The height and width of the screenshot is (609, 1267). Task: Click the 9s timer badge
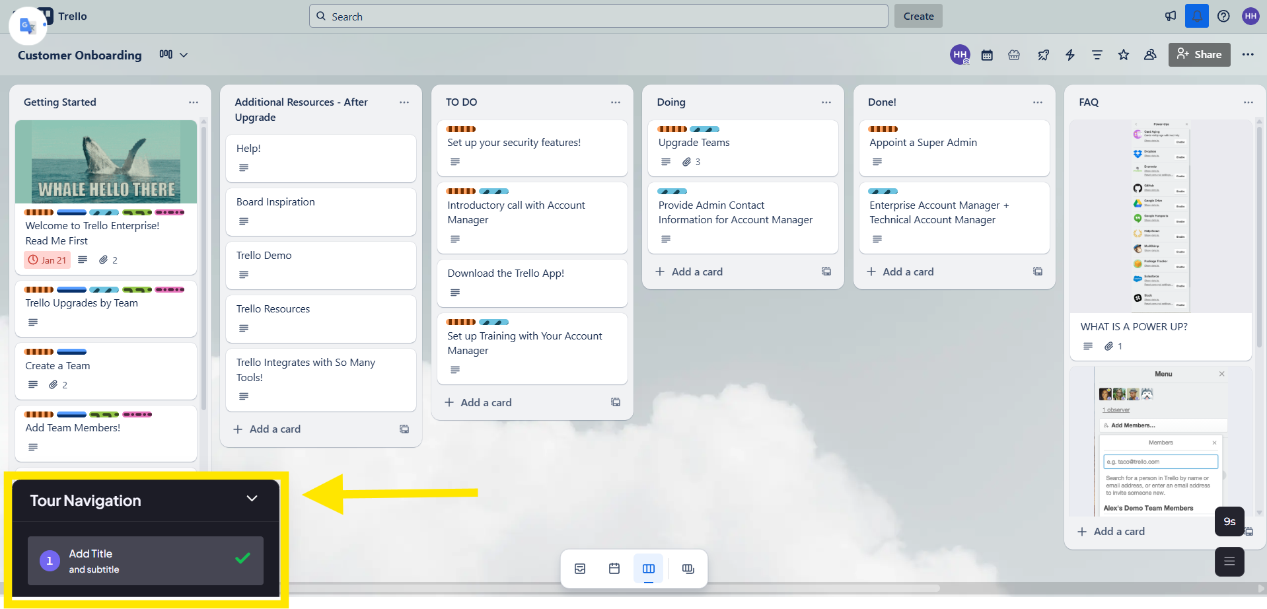click(x=1229, y=521)
